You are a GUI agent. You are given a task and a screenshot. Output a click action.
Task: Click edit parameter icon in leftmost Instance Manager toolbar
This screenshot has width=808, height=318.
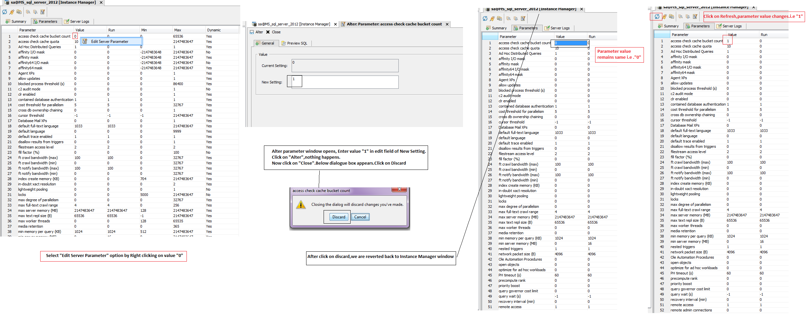click(43, 12)
